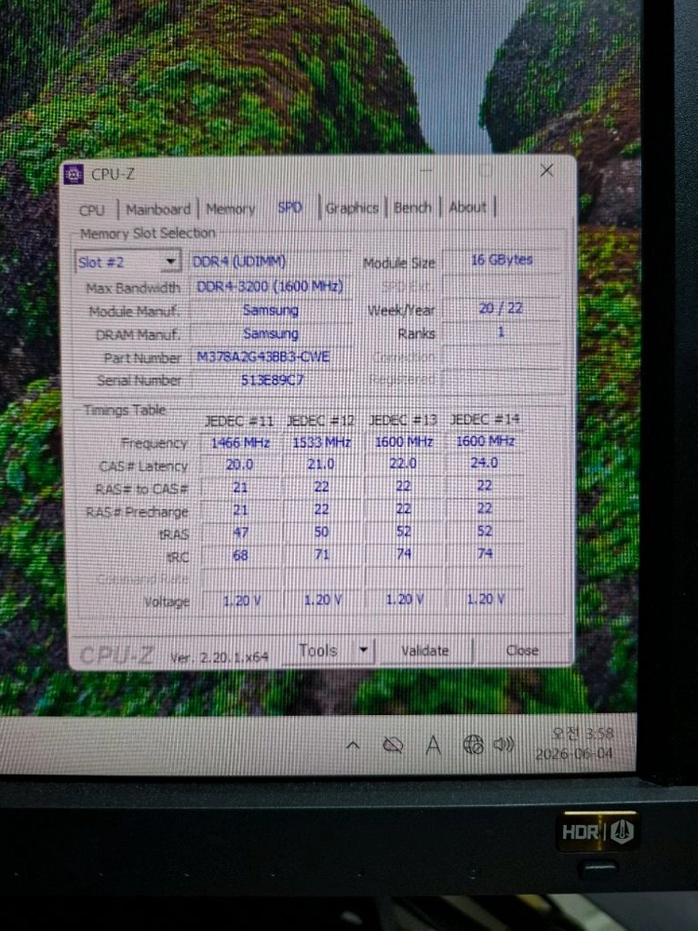The image size is (698, 931).
Task: Click the JEDEC #14 voltage 1.20 V
Action: [486, 599]
